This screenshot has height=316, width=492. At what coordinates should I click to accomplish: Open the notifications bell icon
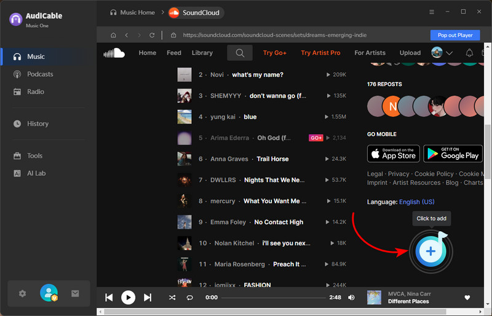(x=469, y=53)
